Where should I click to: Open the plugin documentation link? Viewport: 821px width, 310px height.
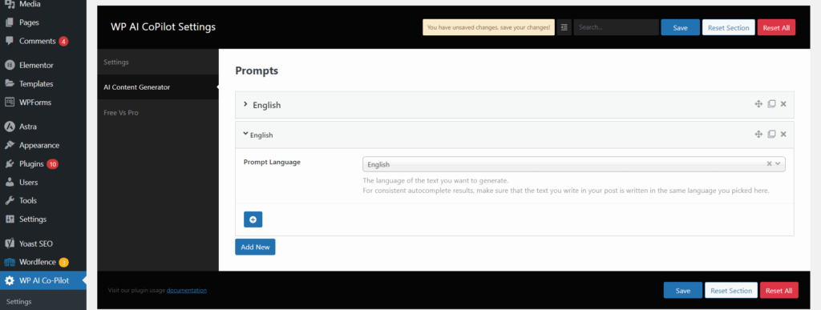pyautogui.click(x=186, y=290)
